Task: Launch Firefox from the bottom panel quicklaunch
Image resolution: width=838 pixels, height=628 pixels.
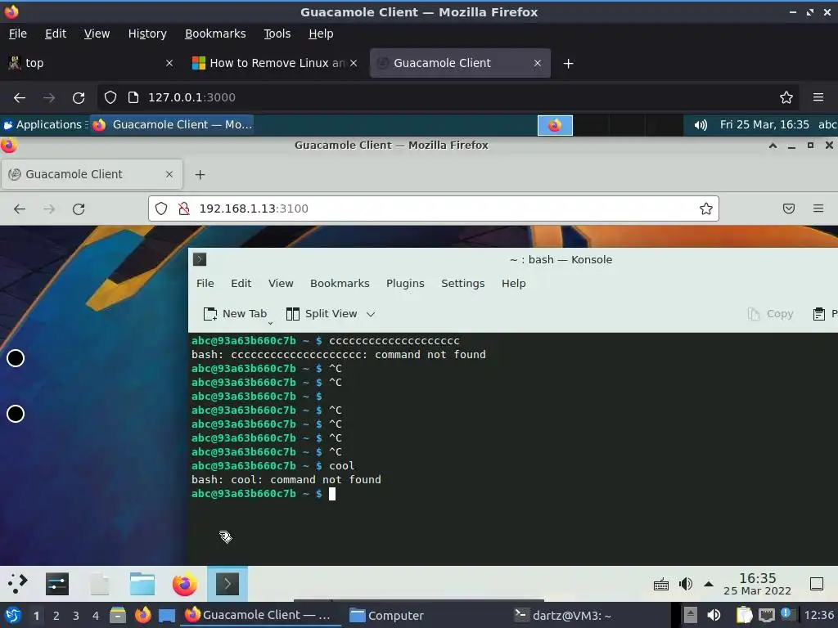Action: [142, 615]
